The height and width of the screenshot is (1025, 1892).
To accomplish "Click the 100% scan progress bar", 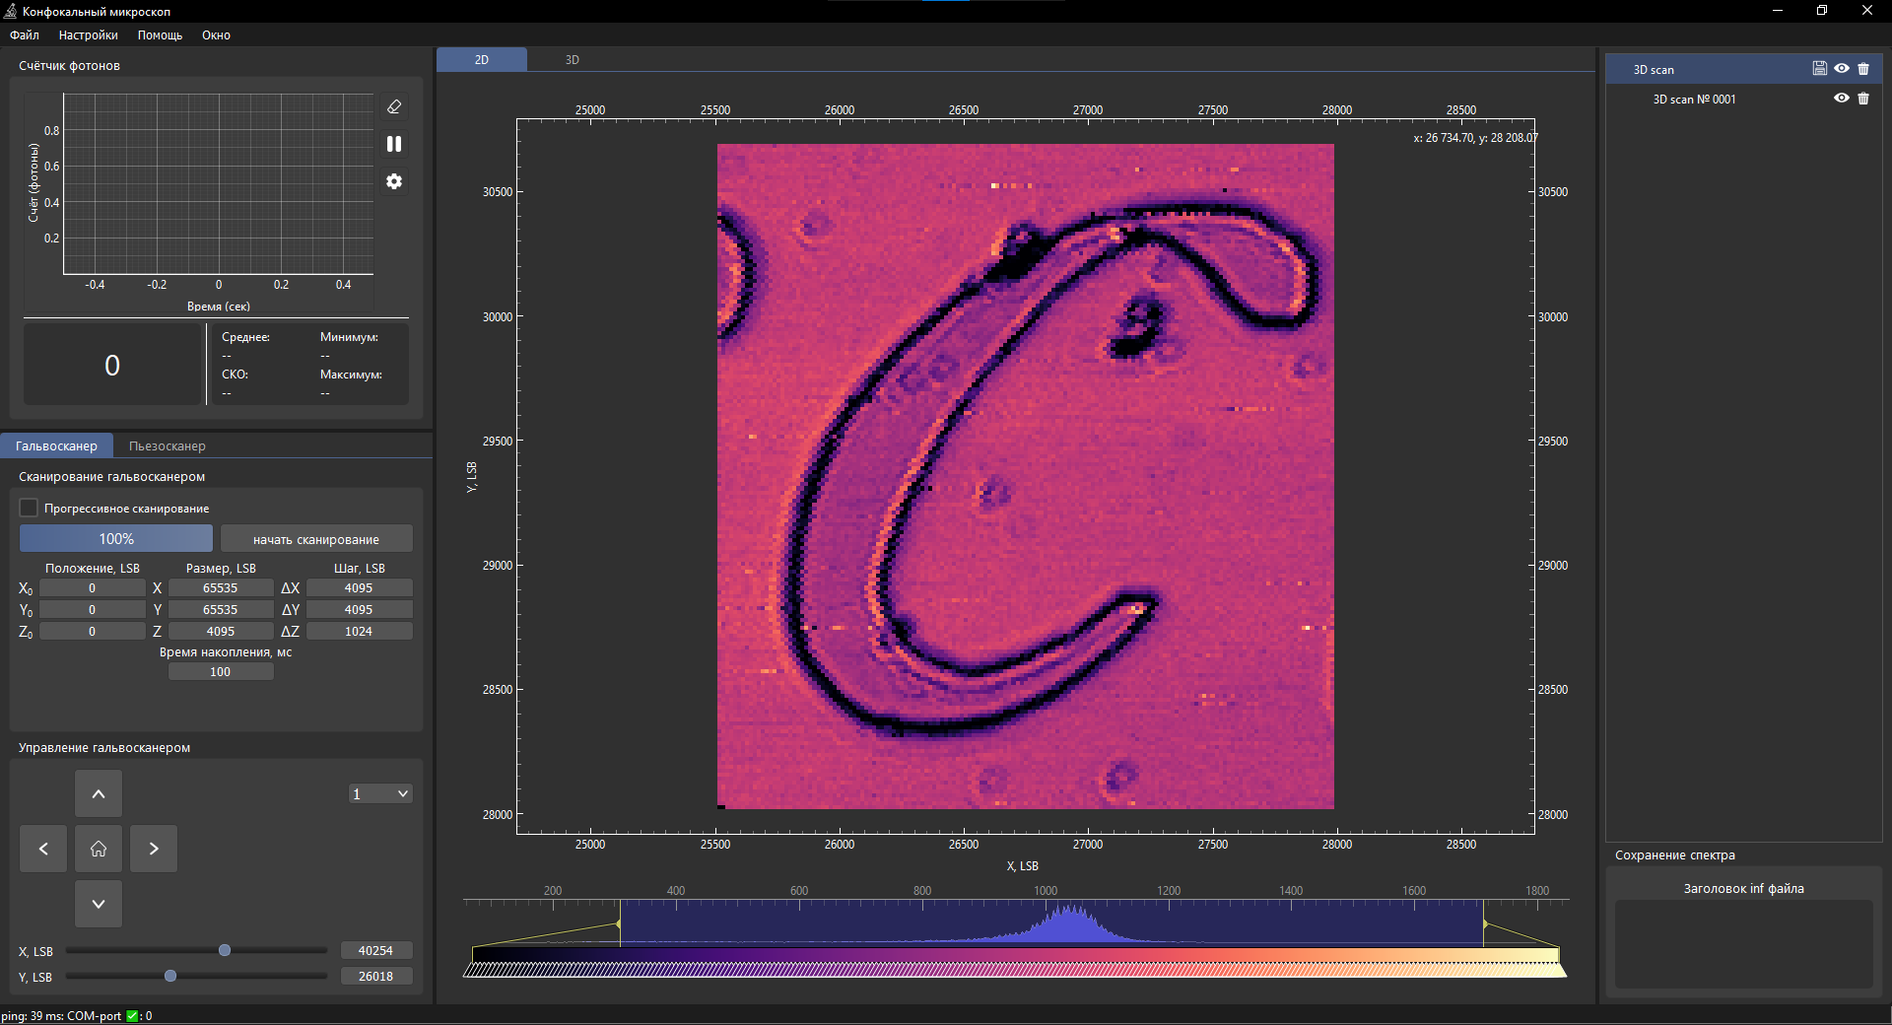I will click(116, 539).
